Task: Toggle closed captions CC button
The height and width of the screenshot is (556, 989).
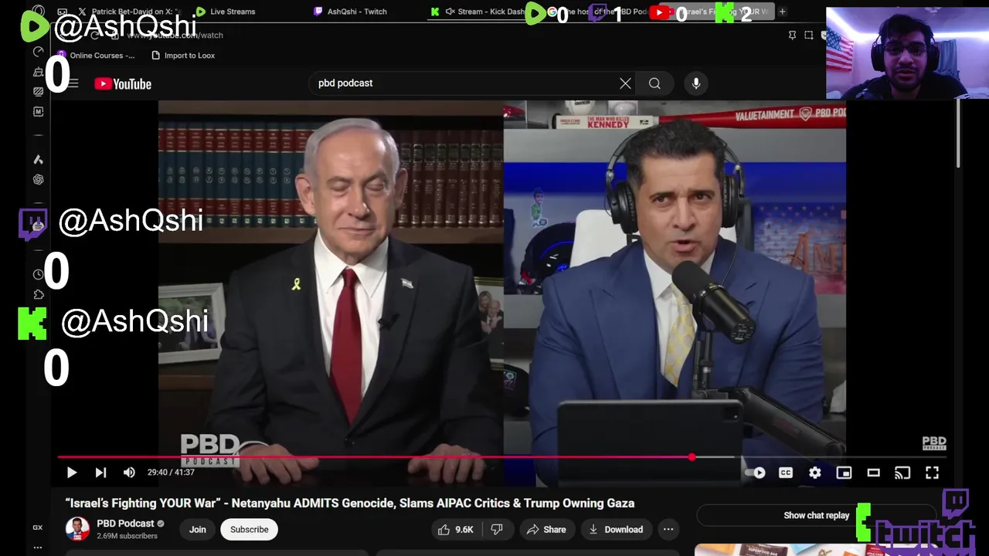Action: 786,473
